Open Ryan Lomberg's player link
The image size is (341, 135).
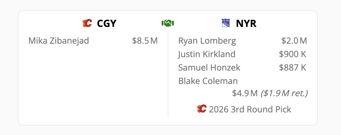point(207,41)
